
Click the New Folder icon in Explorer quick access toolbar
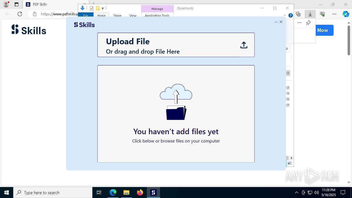coord(98,8)
